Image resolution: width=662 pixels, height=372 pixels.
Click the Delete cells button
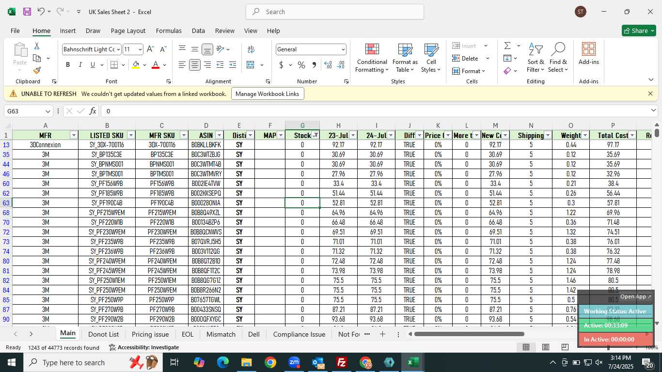pyautogui.click(x=466, y=59)
